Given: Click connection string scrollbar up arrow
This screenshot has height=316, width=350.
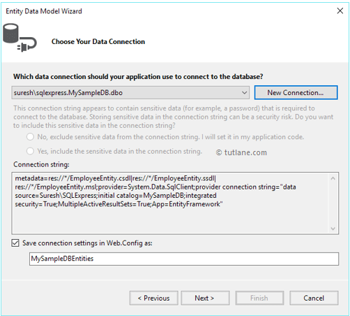Looking at the screenshot, I should tap(333, 178).
